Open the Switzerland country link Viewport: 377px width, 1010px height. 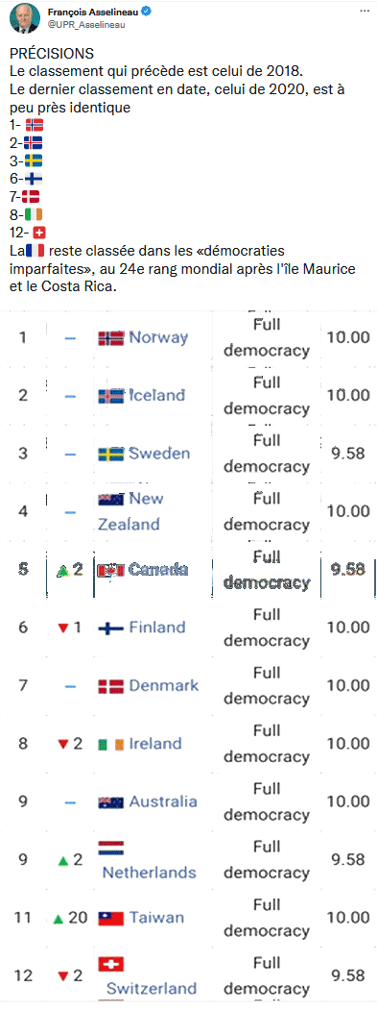(x=152, y=988)
